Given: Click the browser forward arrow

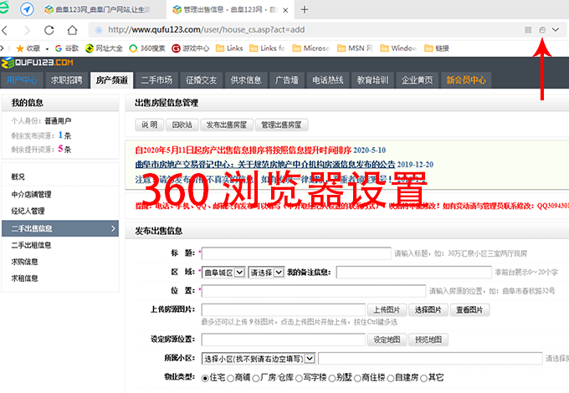Looking at the screenshot, I should coord(26,29).
